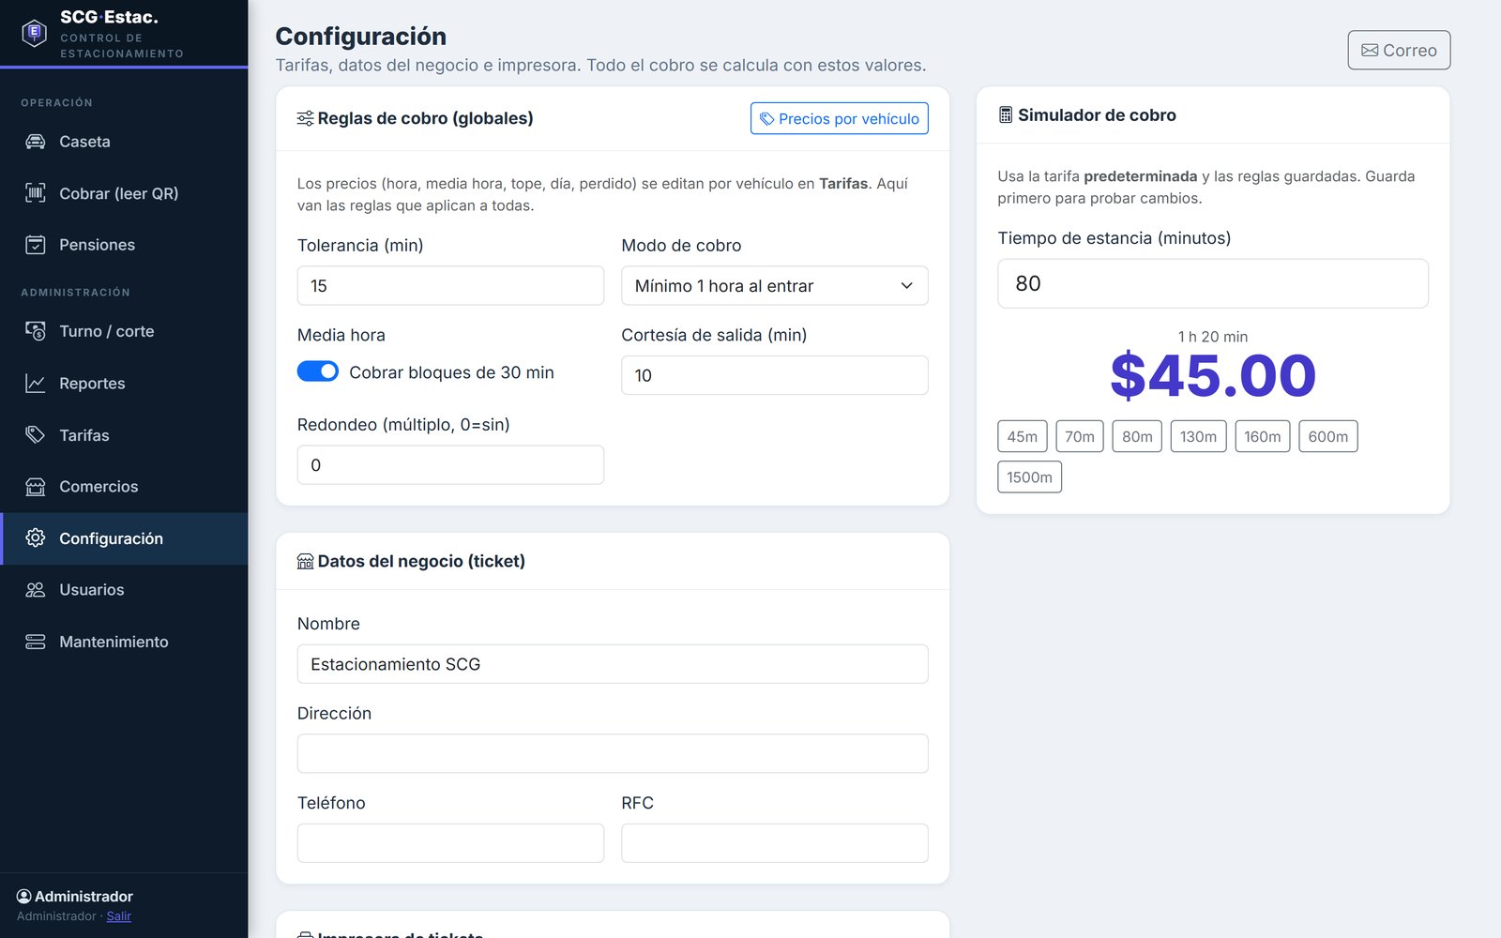
Task: Toggle off Cobrar bloques de 30 min
Action: (x=318, y=371)
